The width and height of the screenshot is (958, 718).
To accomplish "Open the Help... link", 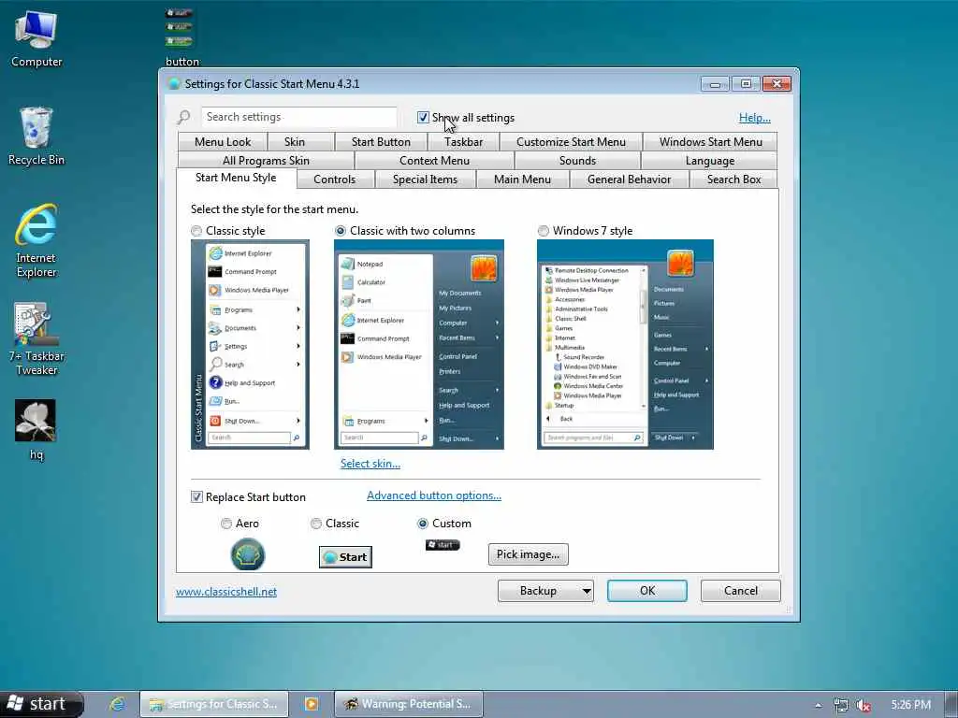I will (755, 118).
